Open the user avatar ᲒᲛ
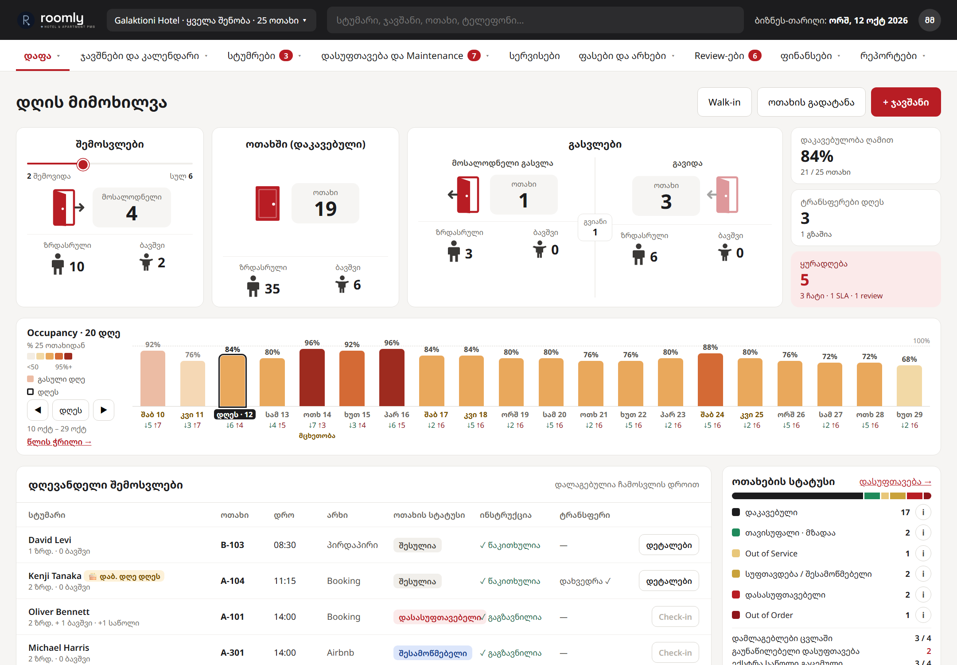This screenshot has width=957, height=665. (930, 20)
